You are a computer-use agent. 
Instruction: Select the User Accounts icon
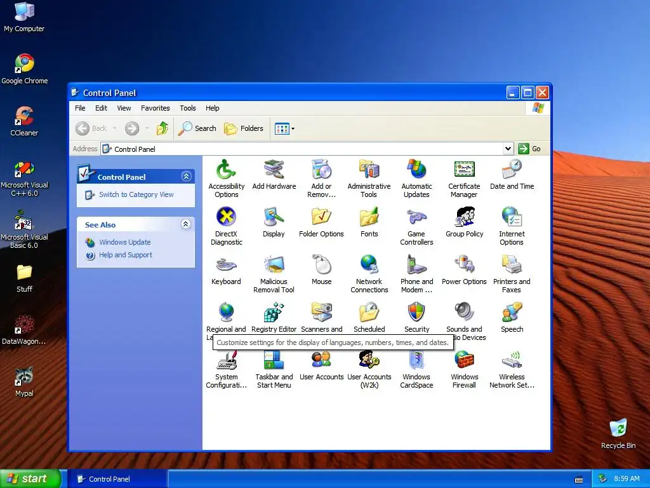point(321,360)
